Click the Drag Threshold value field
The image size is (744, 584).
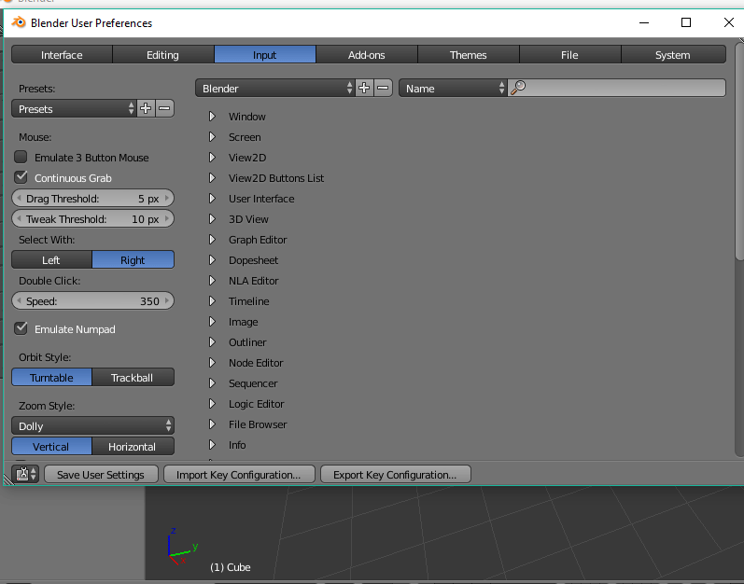coord(93,198)
